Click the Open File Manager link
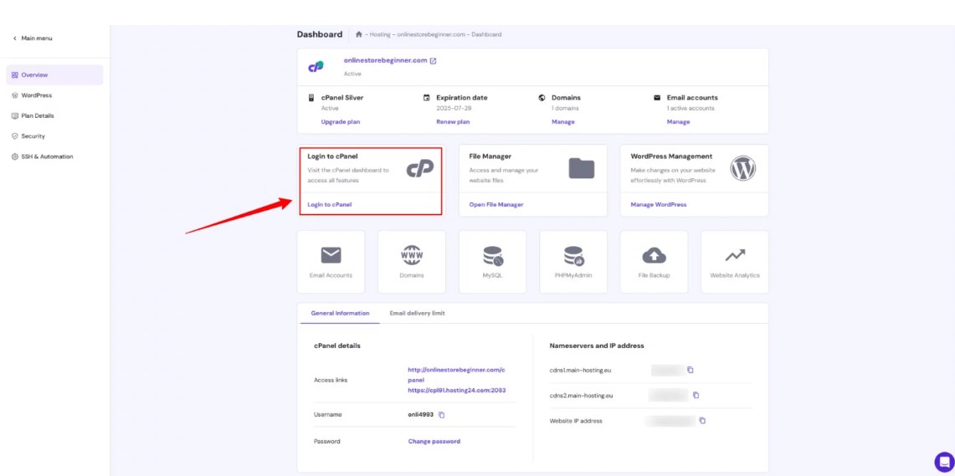 tap(495, 204)
